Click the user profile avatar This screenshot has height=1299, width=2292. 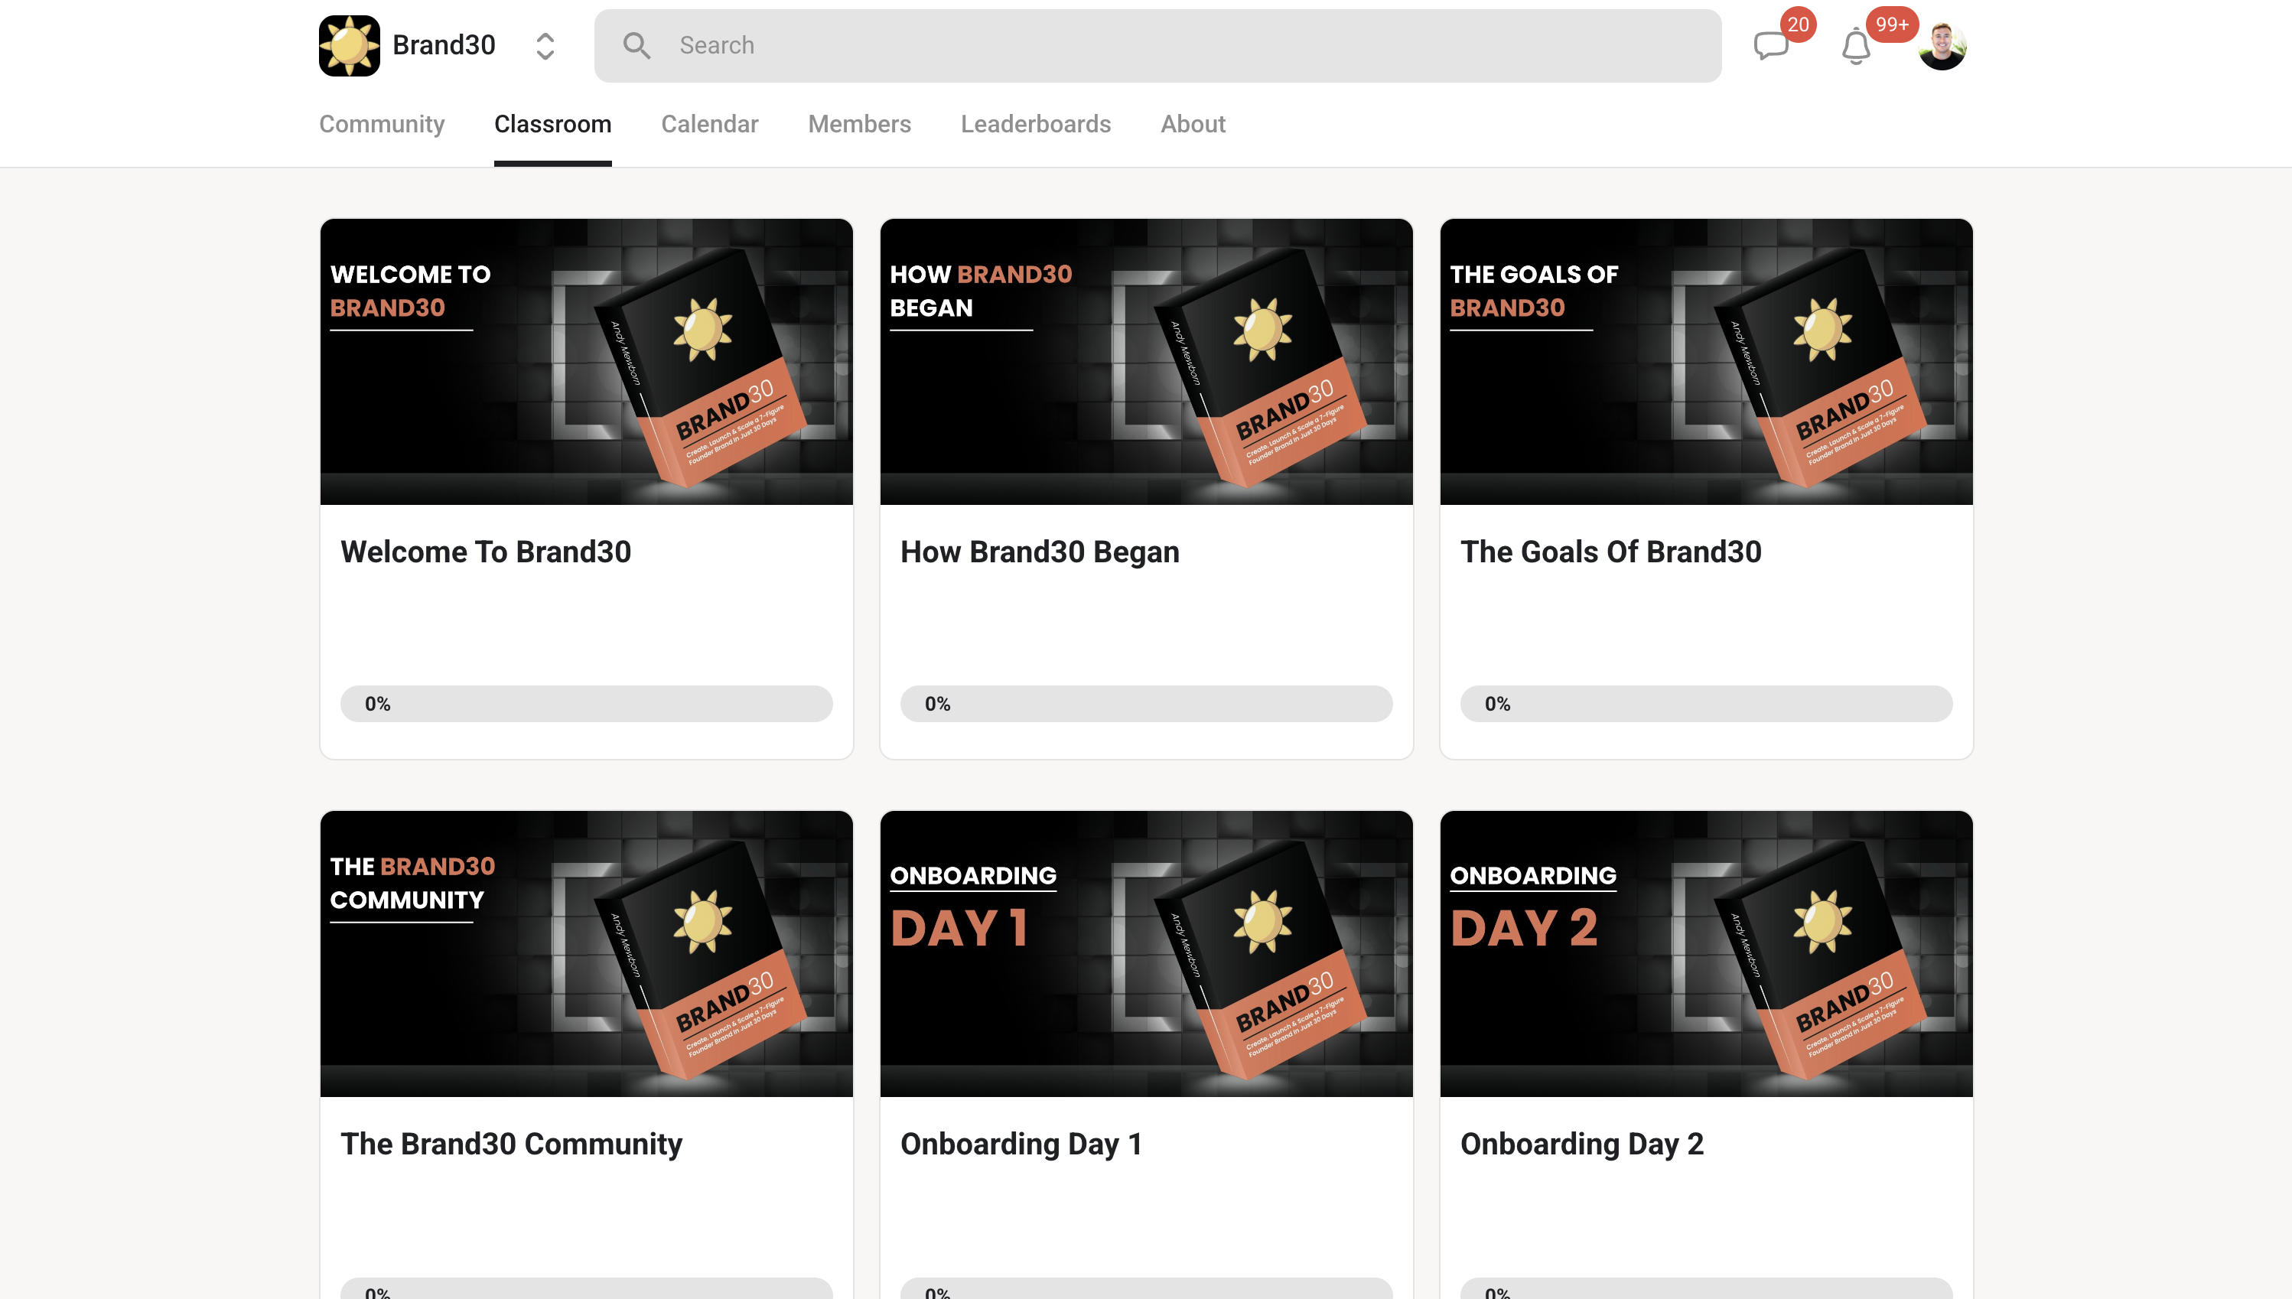point(1942,45)
